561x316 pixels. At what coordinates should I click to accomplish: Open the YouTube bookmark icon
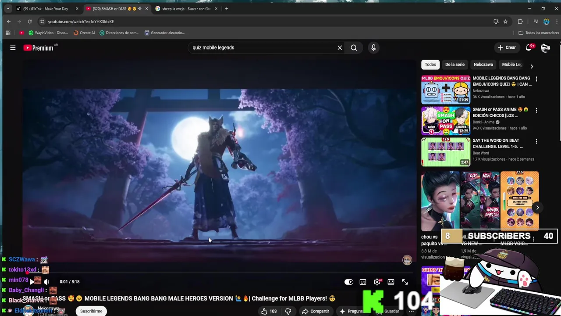coord(21,33)
